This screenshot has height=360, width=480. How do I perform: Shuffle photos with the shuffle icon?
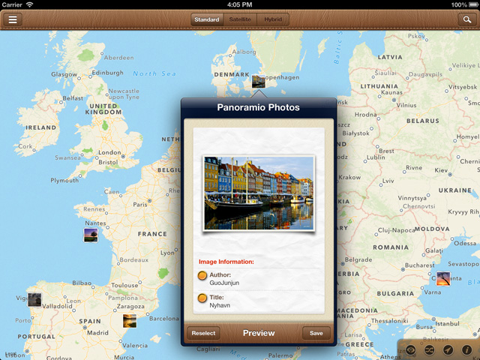[429, 349]
